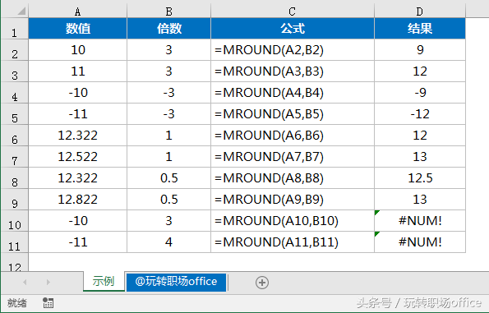The height and width of the screenshot is (313, 489).
Task: Click formula =MROUND(A5,B5) cell
Action: [x=293, y=114]
